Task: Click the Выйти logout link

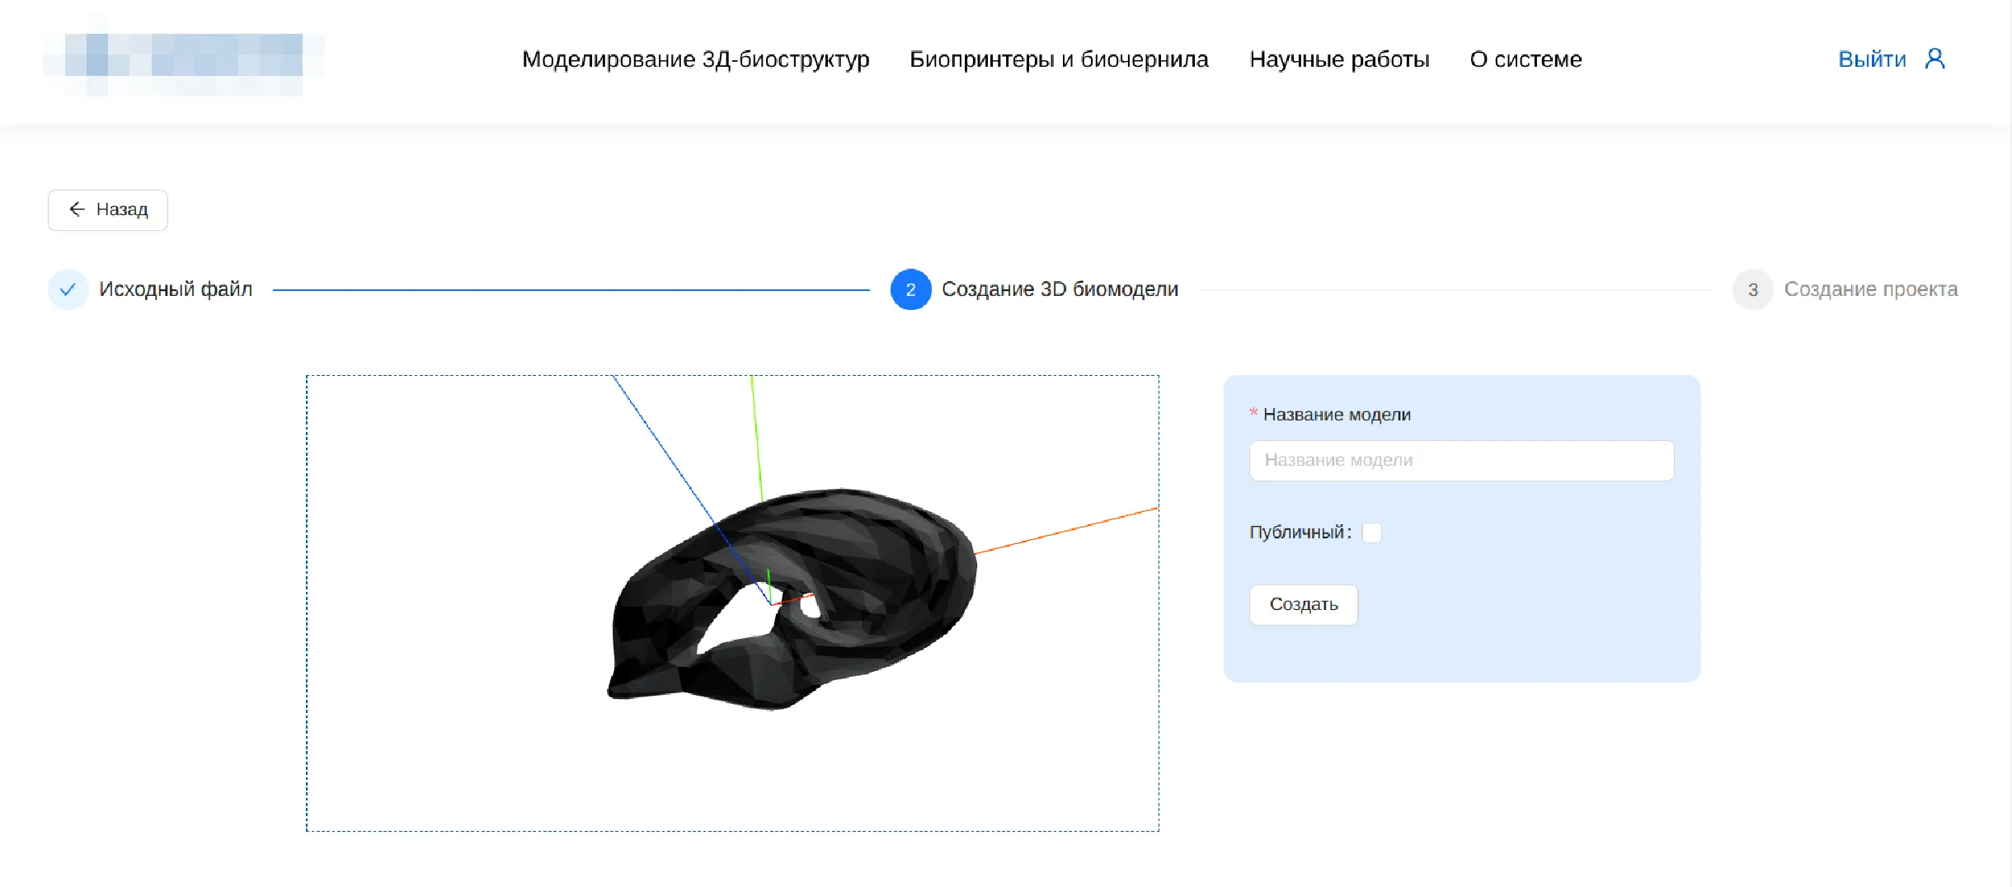Action: (1872, 59)
